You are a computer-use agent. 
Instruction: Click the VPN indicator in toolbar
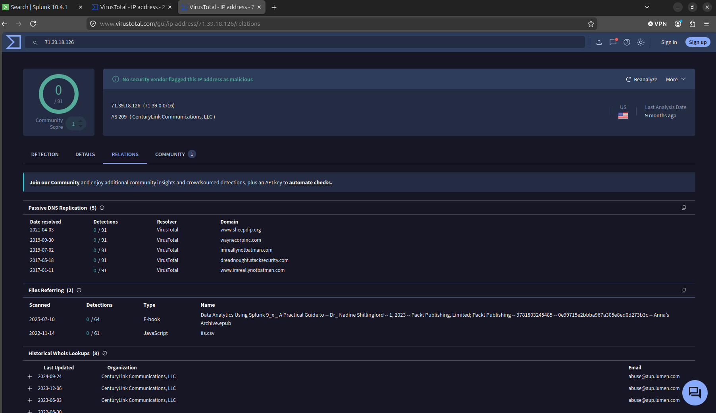pyautogui.click(x=657, y=24)
